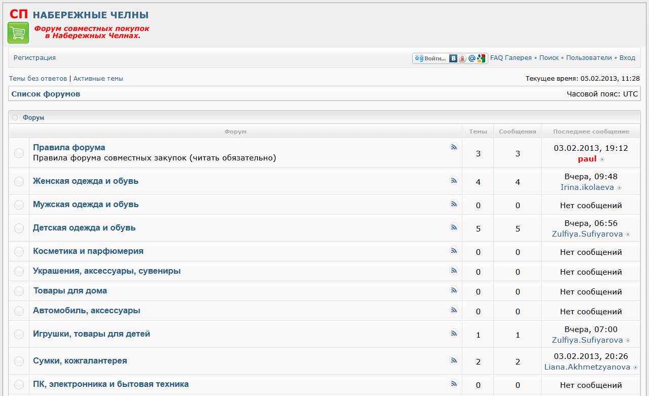This screenshot has width=649, height=396.
Task: Click the Войти... social login button
Action: [431, 58]
